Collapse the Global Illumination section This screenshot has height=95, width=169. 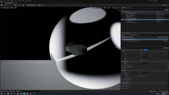click(x=122, y=62)
